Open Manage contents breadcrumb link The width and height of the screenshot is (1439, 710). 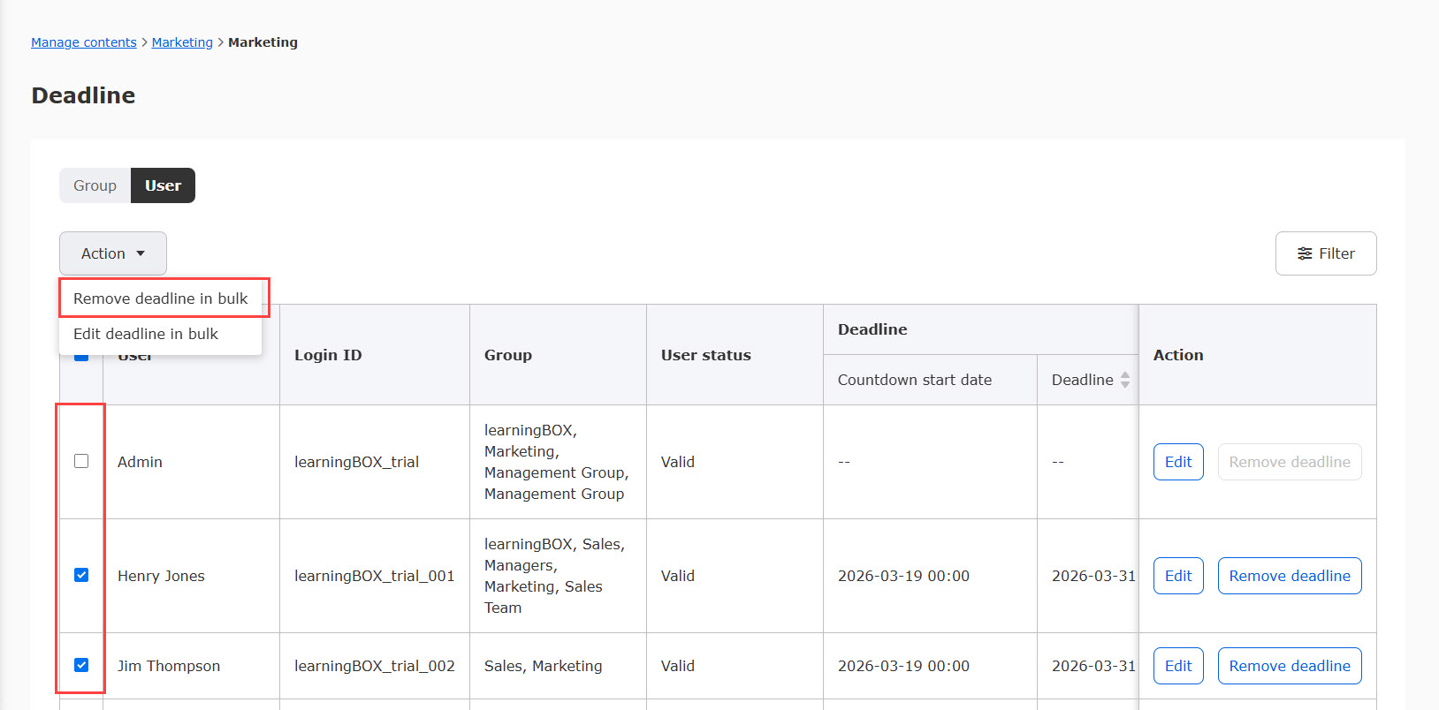pyautogui.click(x=84, y=42)
